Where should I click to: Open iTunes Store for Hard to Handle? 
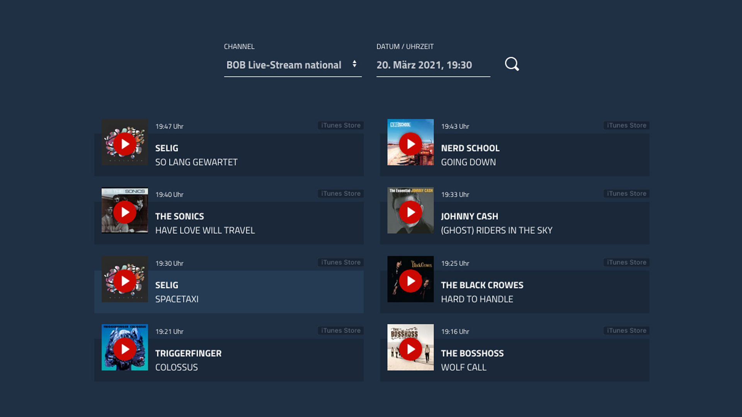[626, 262]
